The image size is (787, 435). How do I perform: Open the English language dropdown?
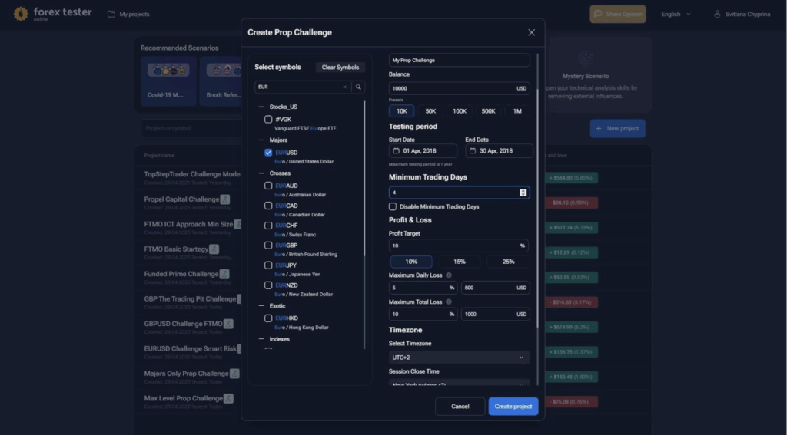676,14
